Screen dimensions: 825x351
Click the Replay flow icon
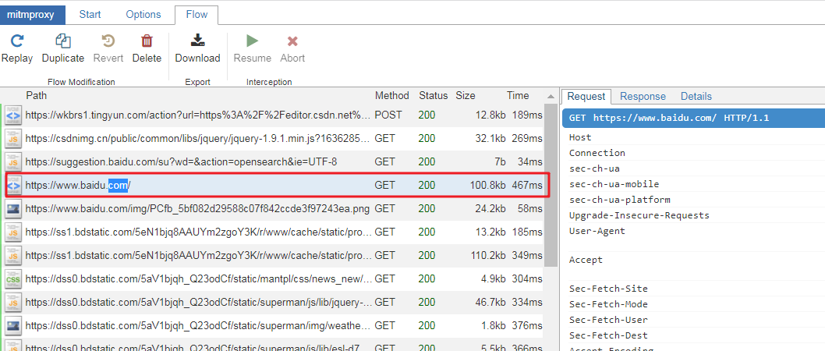pyautogui.click(x=17, y=41)
